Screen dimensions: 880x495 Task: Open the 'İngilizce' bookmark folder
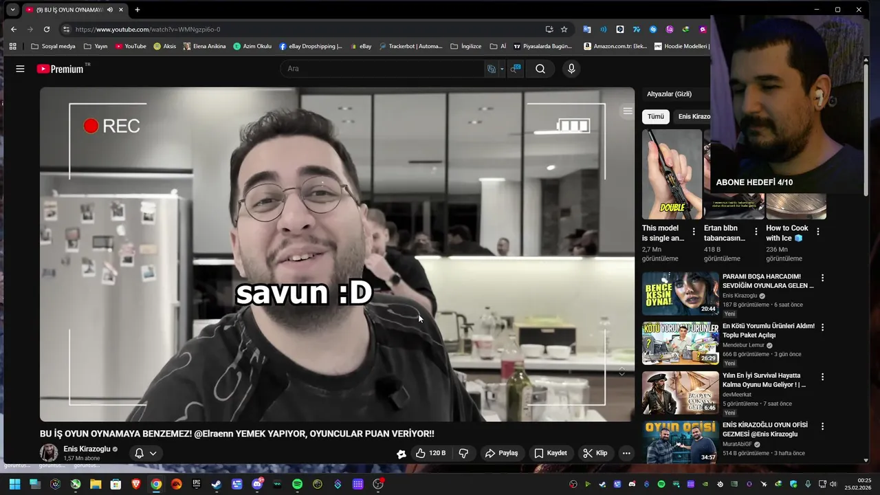pyautogui.click(x=466, y=46)
